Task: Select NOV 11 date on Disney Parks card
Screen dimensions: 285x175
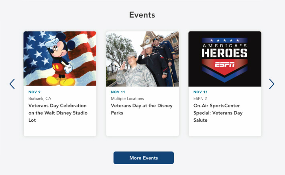Action: pos(118,92)
